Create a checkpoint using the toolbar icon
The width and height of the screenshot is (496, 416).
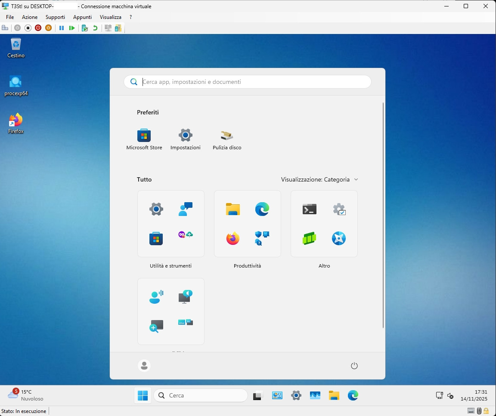[84, 28]
